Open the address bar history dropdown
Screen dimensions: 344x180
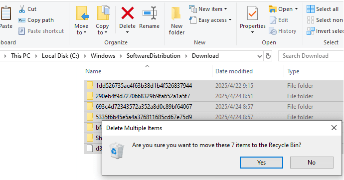click(x=260, y=56)
